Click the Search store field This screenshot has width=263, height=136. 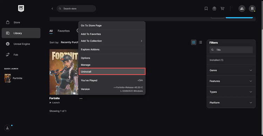click(76, 8)
